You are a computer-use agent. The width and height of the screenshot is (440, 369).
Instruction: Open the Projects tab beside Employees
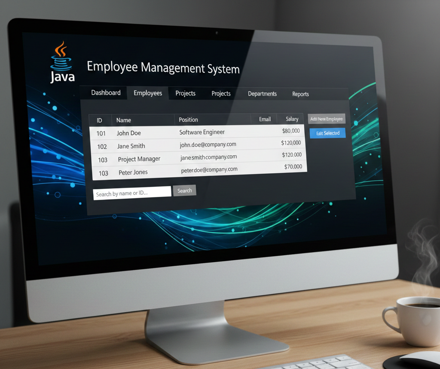click(x=185, y=93)
